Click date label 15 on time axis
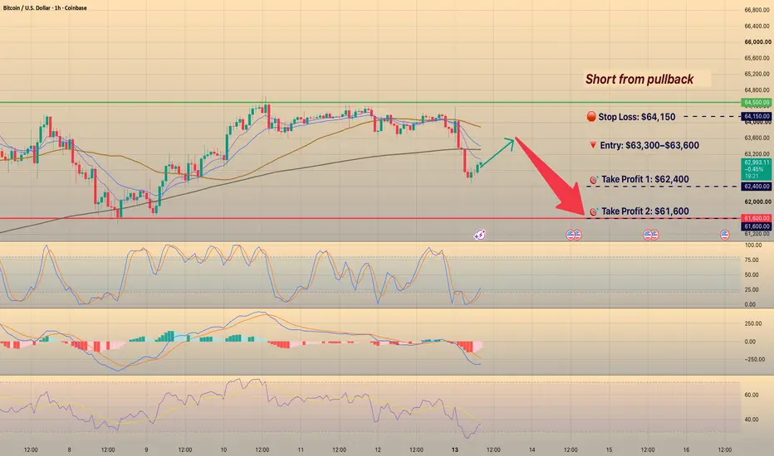Screen dimensions: 774x456 [609, 449]
